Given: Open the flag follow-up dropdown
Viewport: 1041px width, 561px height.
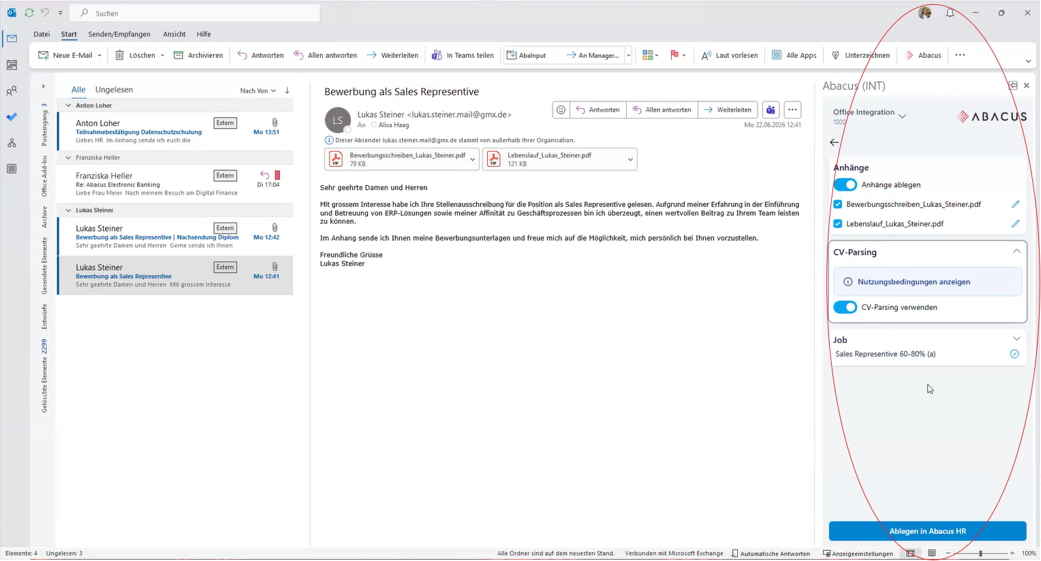Looking at the screenshot, I should 683,55.
